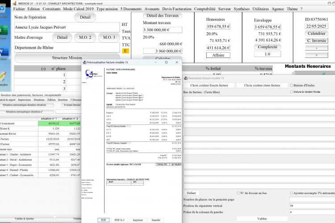Export the invoice preview with PDF button
Viewport: 335px width, 223px height.
point(104,220)
